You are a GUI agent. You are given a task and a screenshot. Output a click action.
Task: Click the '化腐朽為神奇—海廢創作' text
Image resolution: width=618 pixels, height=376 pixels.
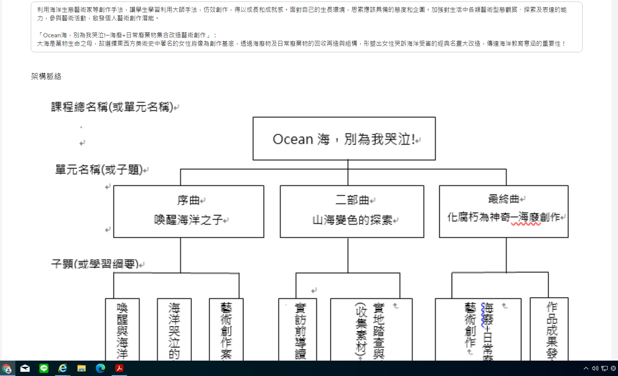pyautogui.click(x=504, y=217)
